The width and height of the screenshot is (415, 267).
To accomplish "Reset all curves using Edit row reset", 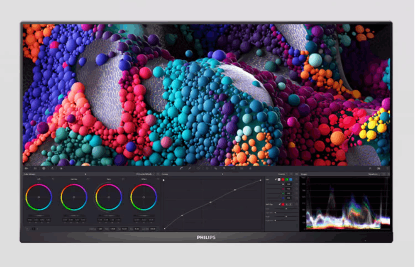I will click(296, 179).
